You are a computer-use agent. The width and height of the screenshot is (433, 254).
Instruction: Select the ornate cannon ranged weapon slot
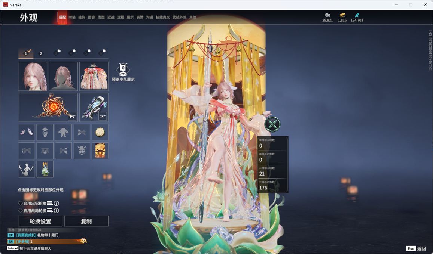94,108
